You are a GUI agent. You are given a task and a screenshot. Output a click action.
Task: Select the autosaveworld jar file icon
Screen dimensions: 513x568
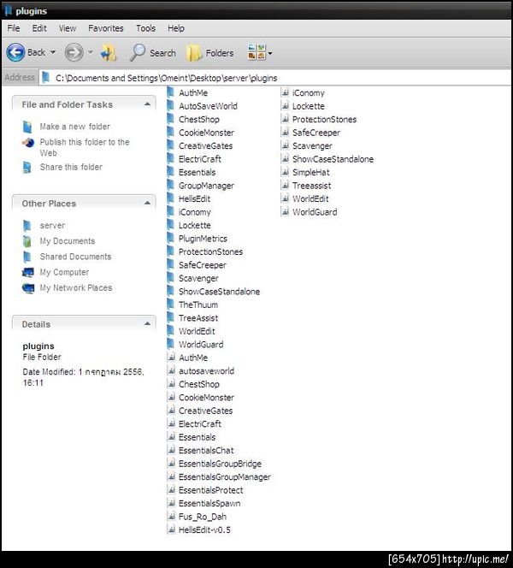(171, 370)
